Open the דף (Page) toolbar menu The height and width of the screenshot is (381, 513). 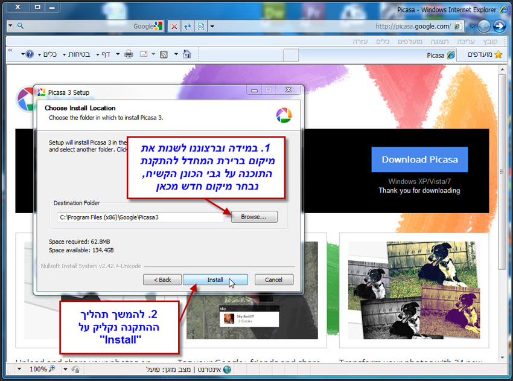(x=103, y=54)
